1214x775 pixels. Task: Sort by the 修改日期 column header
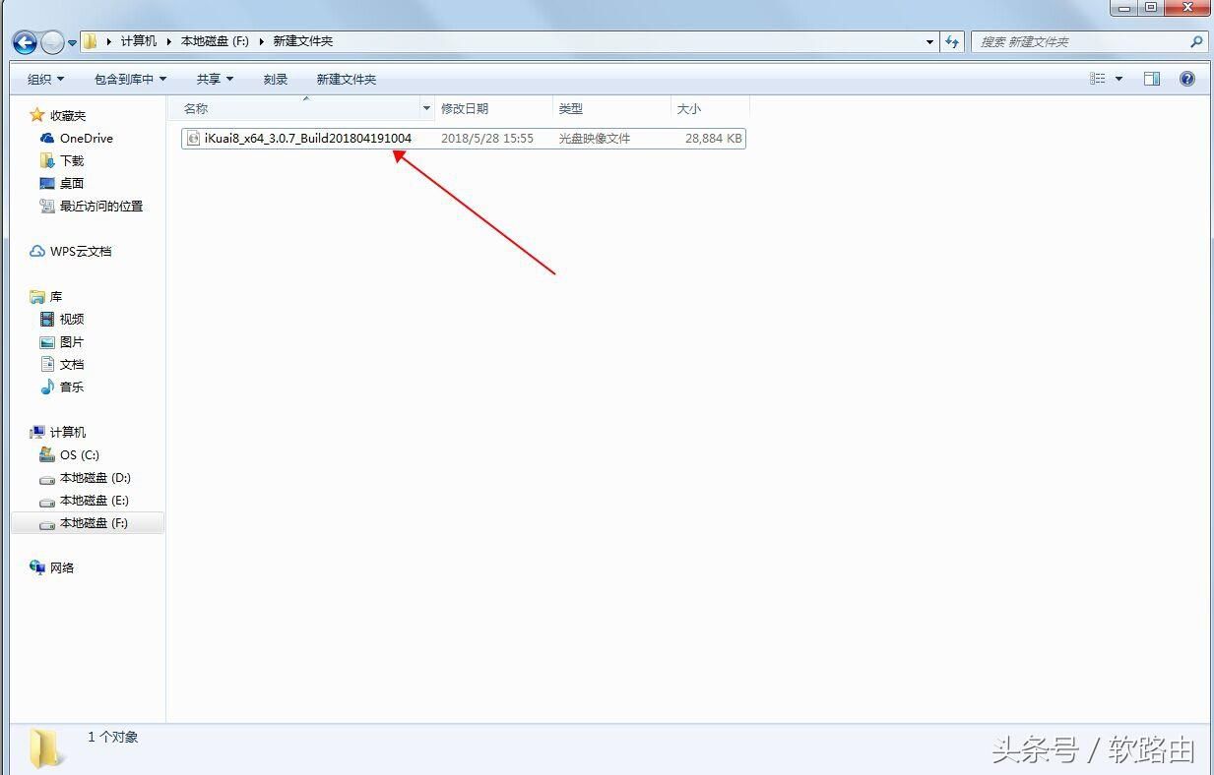493,108
